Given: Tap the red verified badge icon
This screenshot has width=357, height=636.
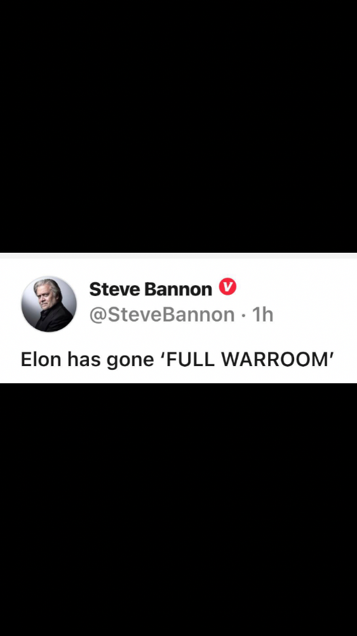Looking at the screenshot, I should pyautogui.click(x=227, y=286).
